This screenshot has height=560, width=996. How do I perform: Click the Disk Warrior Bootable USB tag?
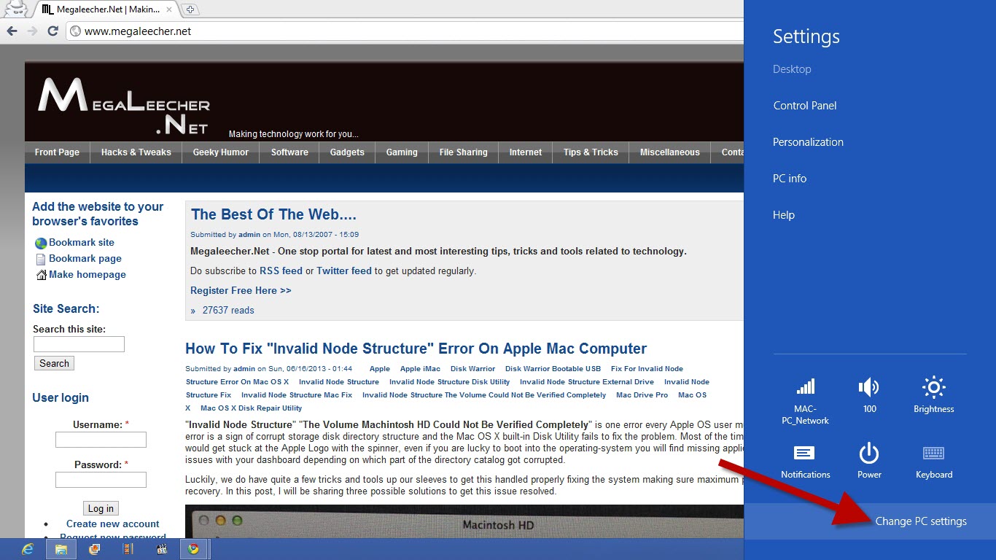coord(553,369)
